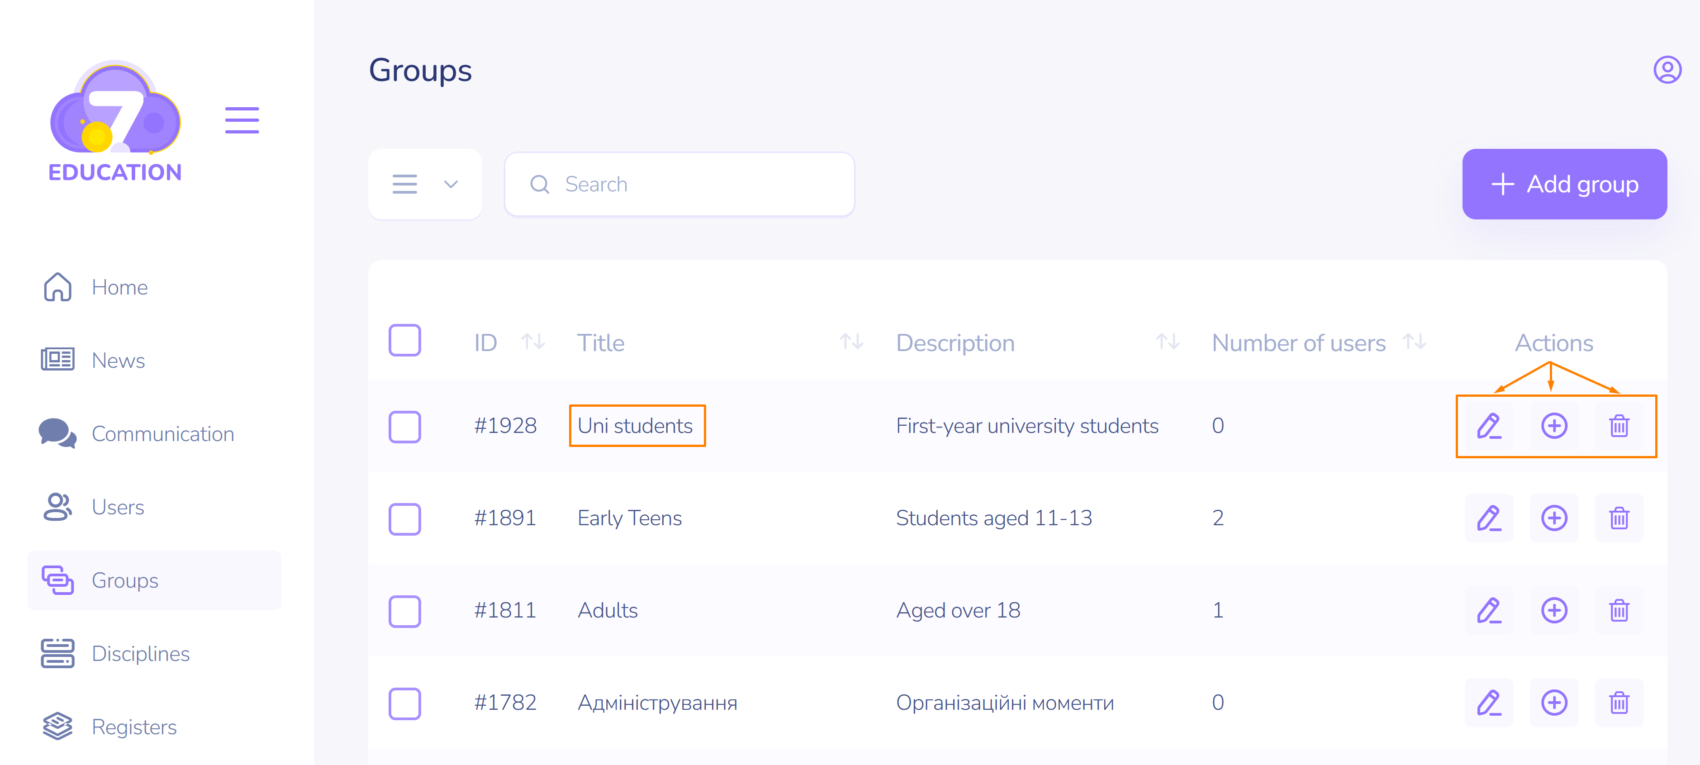Check the Early Teens row checkbox
This screenshot has height=765, width=1700.
pos(404,519)
